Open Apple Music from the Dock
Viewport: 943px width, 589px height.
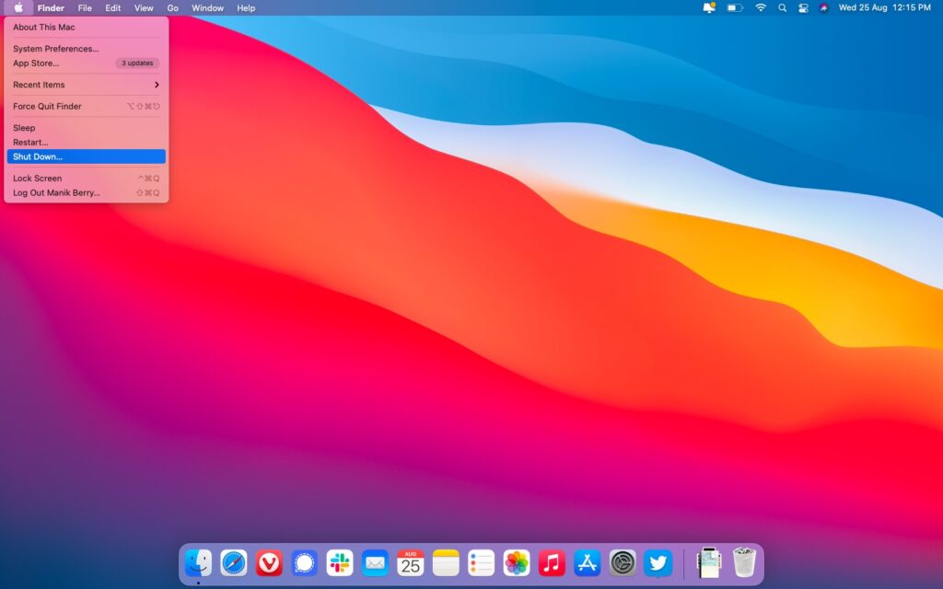[x=550, y=562]
